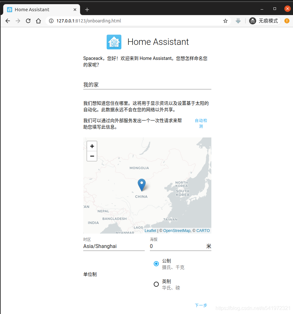The height and width of the screenshot is (314, 293).
Task: Select the 英制 imperial radio button
Action: coord(156,284)
